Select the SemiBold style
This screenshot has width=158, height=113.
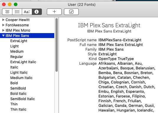click(18, 88)
